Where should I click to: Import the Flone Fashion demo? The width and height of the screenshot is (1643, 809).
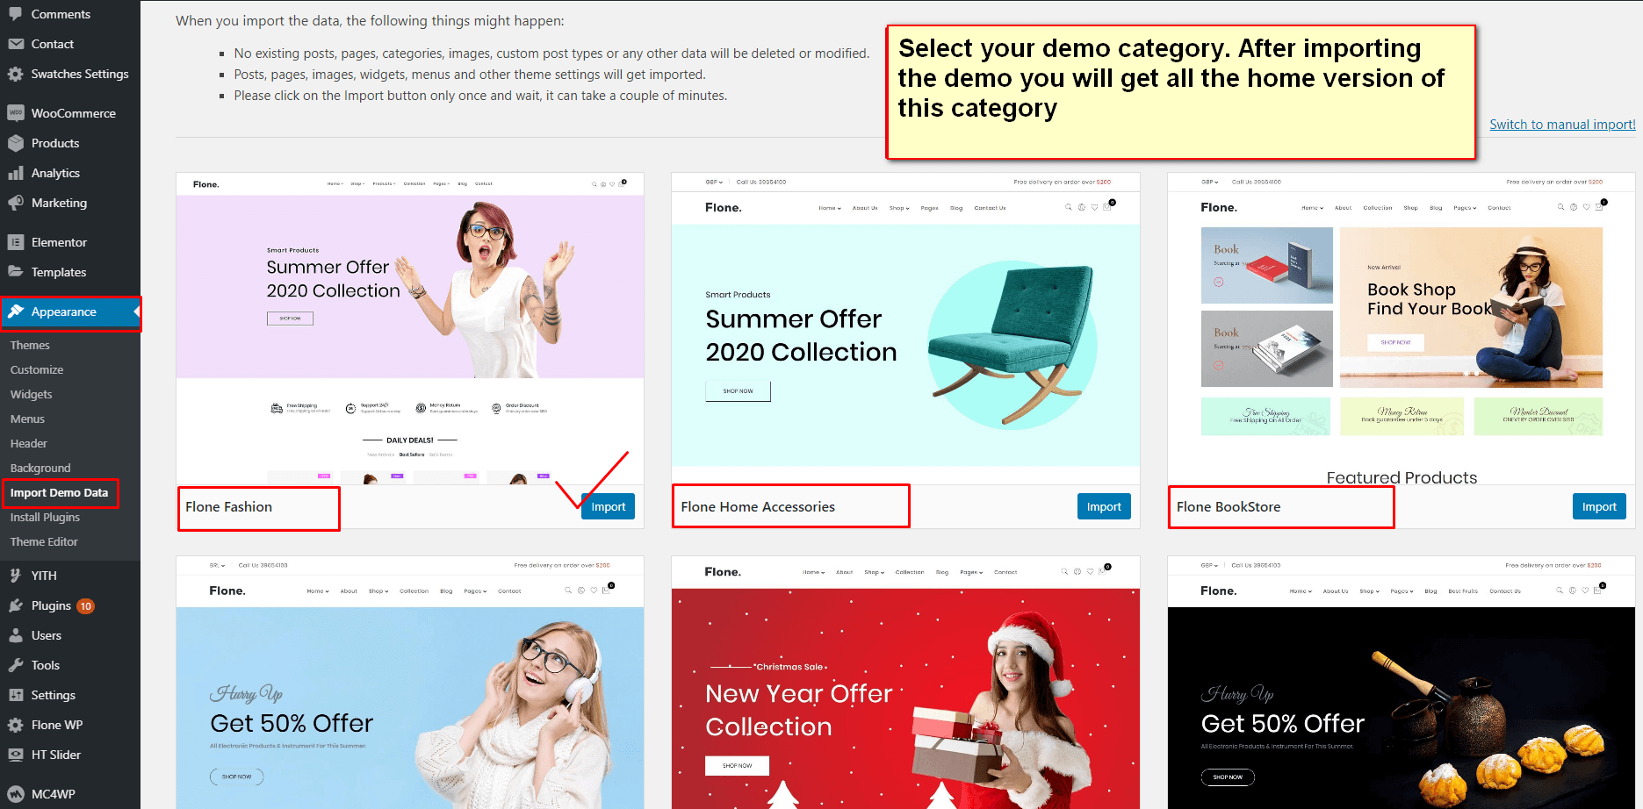(608, 506)
